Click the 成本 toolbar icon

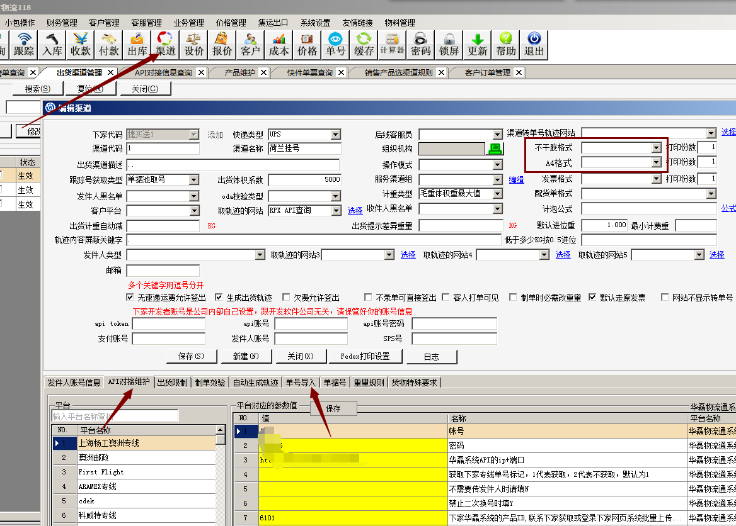click(x=279, y=45)
